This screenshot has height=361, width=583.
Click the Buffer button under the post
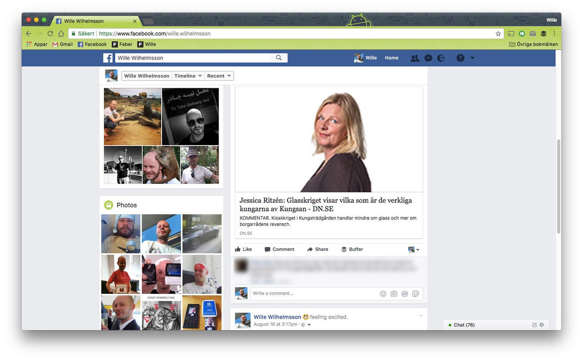(x=352, y=250)
